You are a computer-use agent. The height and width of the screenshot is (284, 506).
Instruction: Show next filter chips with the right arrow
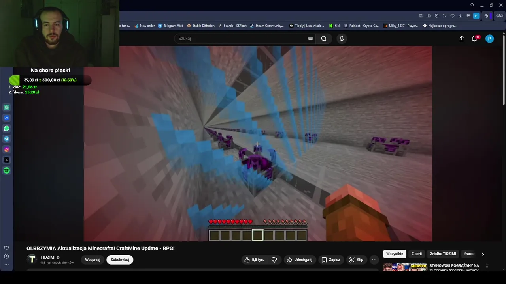tap(482, 254)
